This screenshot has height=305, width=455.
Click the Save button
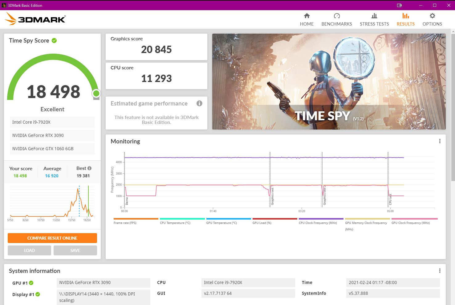pyautogui.click(x=75, y=250)
